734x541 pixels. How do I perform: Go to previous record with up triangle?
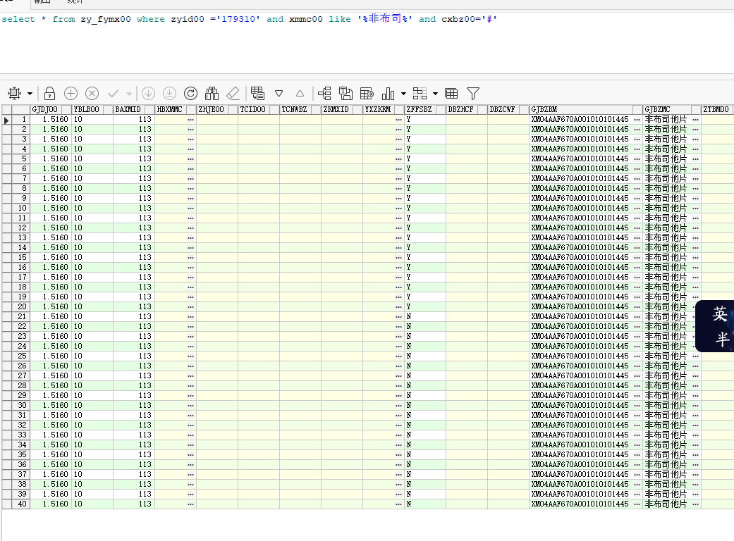(300, 93)
